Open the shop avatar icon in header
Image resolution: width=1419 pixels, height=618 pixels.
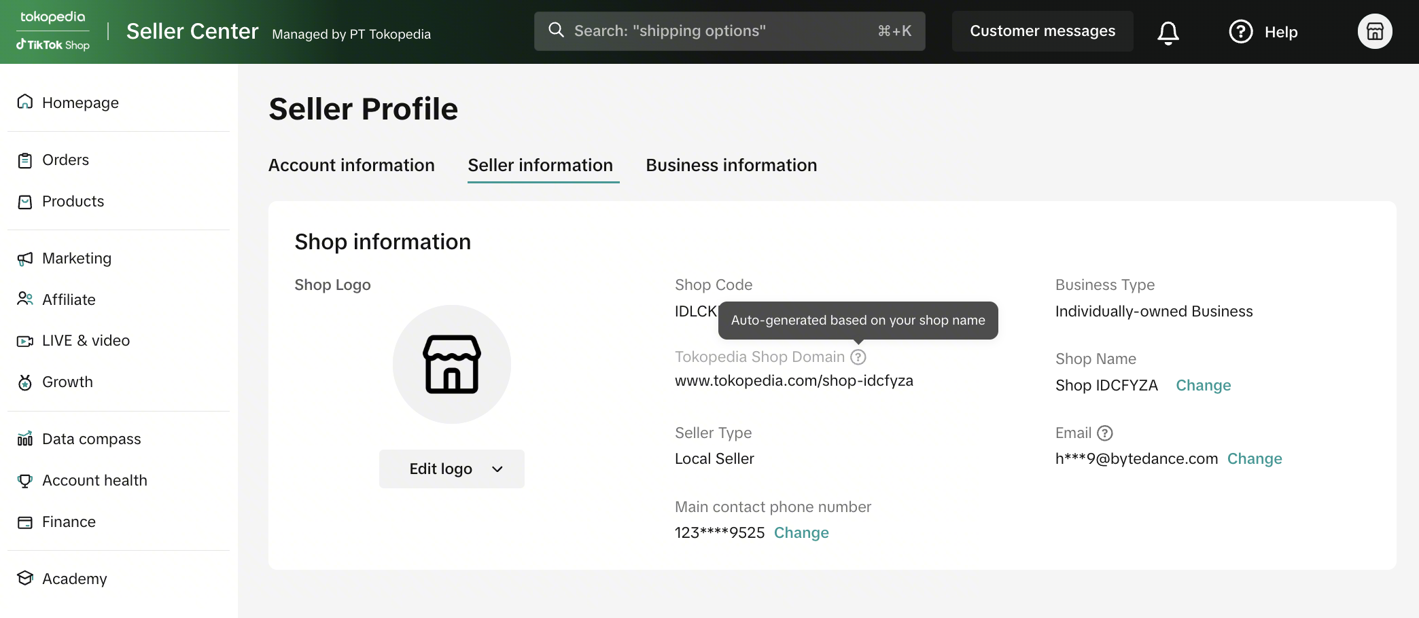tap(1374, 32)
